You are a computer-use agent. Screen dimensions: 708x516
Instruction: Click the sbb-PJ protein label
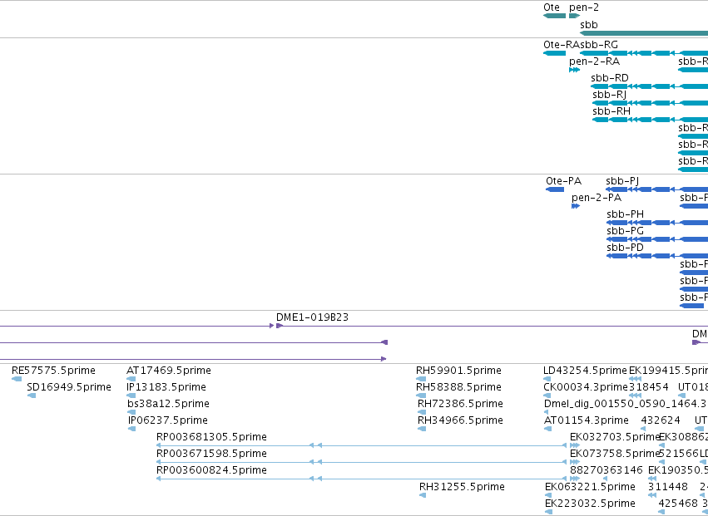[622, 181]
